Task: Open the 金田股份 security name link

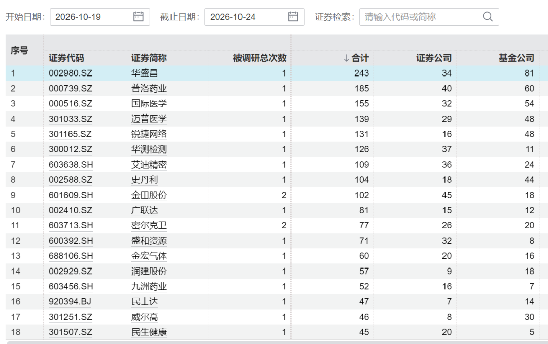Action: click(x=149, y=195)
